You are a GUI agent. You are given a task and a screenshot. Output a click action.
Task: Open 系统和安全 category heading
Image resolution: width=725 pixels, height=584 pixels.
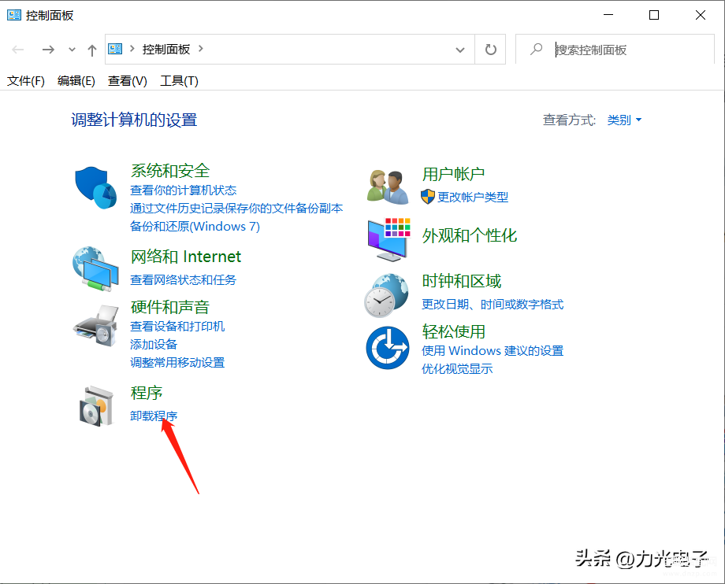click(x=170, y=171)
